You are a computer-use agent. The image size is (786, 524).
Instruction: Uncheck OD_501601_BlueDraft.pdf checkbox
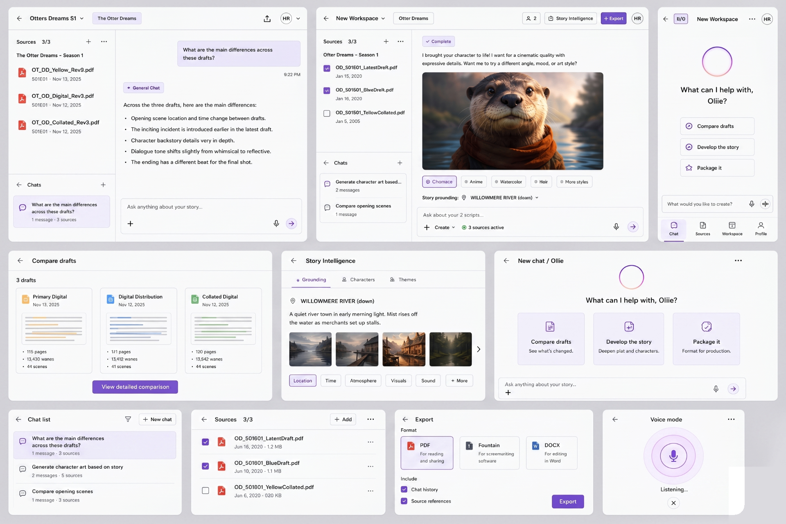coord(206,466)
